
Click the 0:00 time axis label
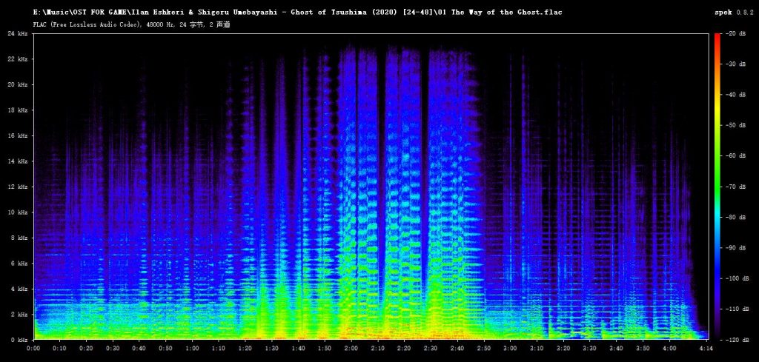point(34,348)
